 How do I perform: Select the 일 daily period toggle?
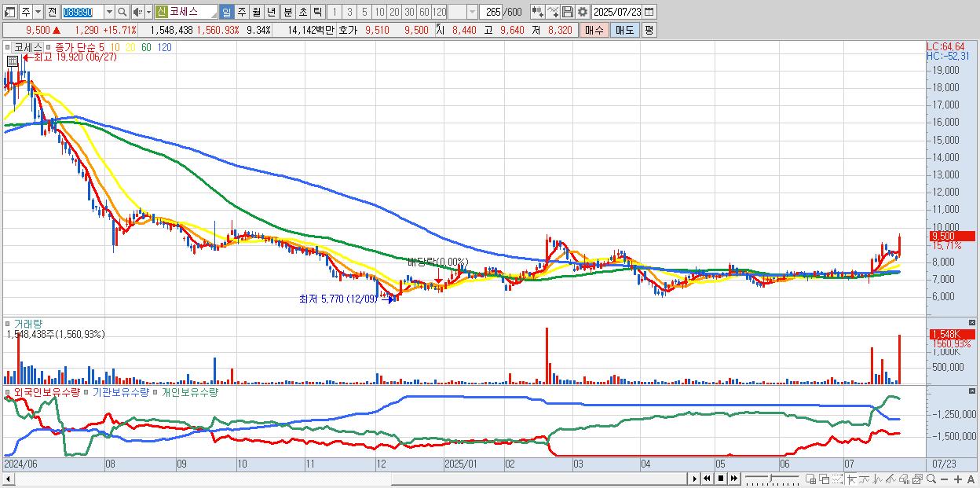227,12
